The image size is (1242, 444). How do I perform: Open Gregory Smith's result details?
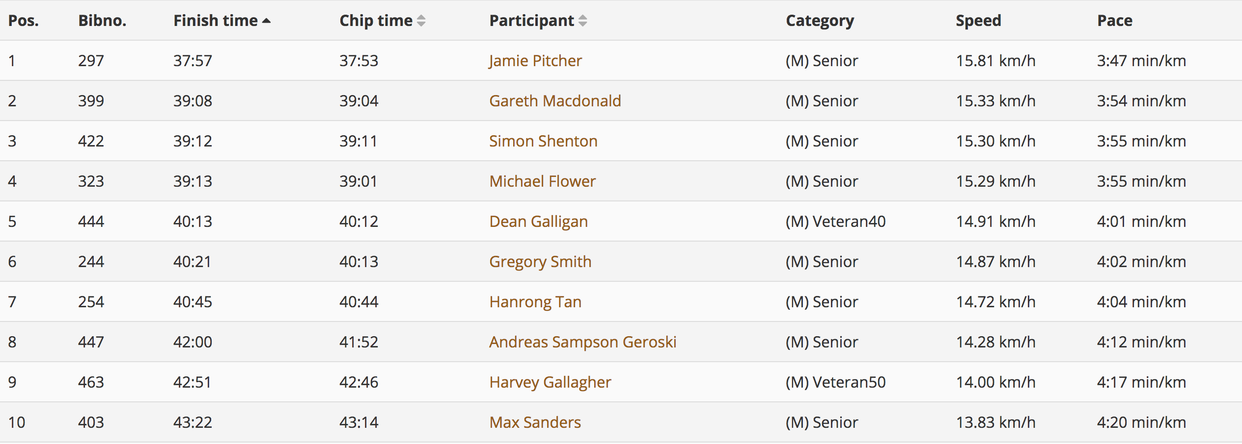540,262
